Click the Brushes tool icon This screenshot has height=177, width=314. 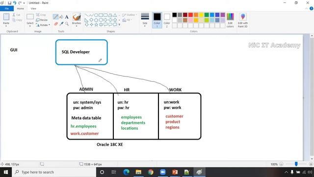[x=77, y=17]
